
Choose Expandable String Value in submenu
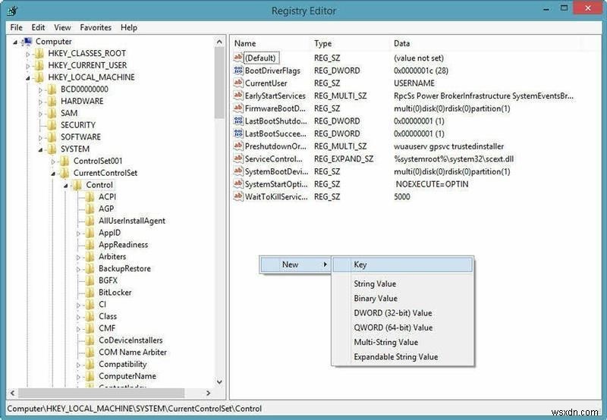[403, 357]
